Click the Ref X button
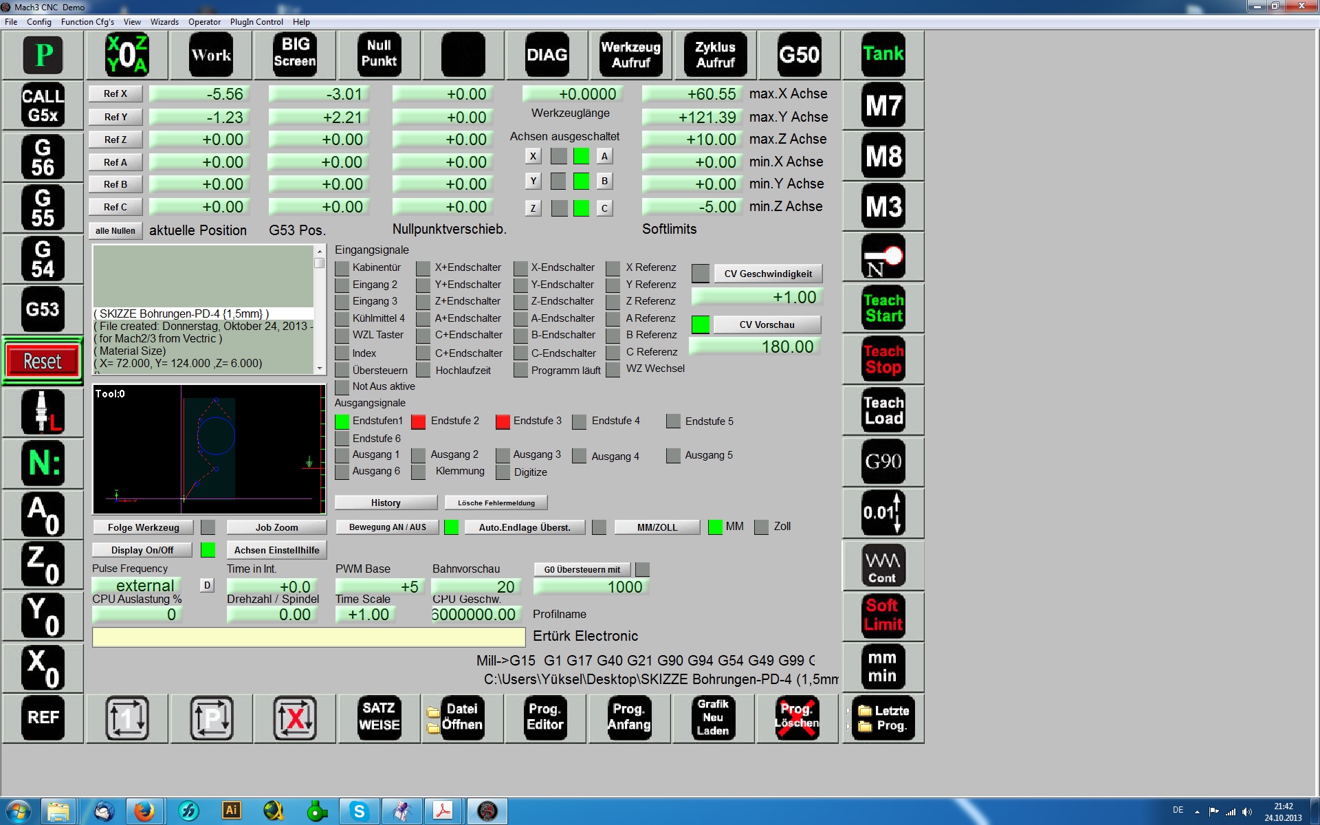The height and width of the screenshot is (825, 1320). tap(115, 93)
